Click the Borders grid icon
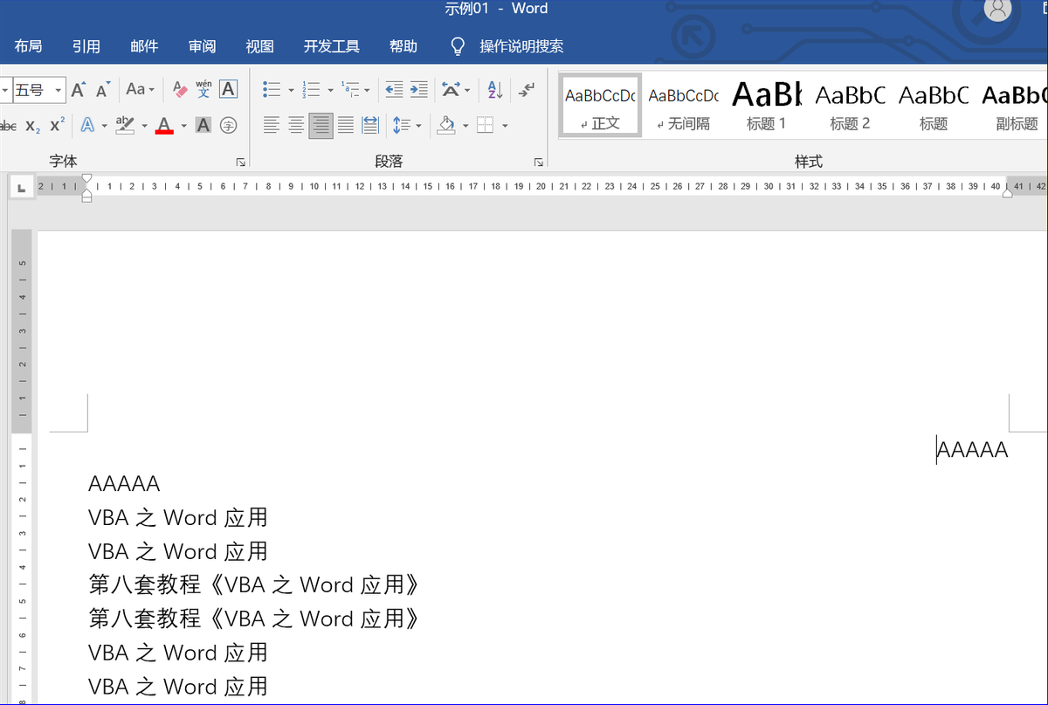This screenshot has width=1048, height=705. (x=486, y=126)
